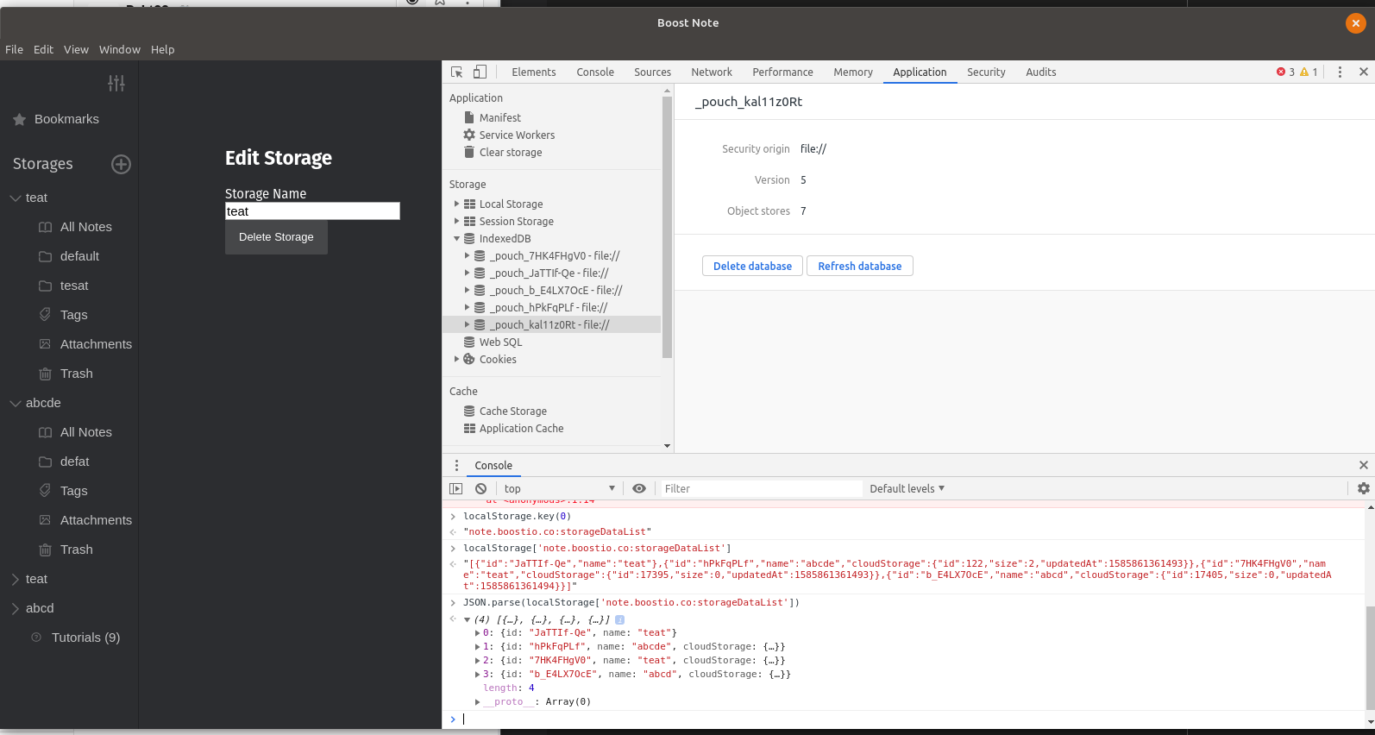Screen dimensions: 1375x735
Task: Collapse the teat storage chevron
Action: (16, 198)
